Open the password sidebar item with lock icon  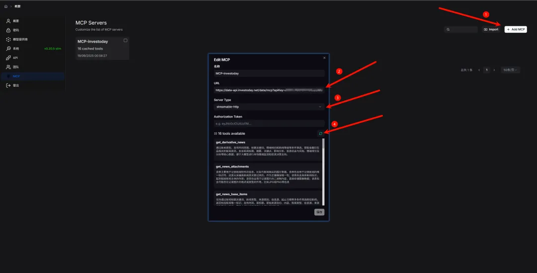(33, 30)
